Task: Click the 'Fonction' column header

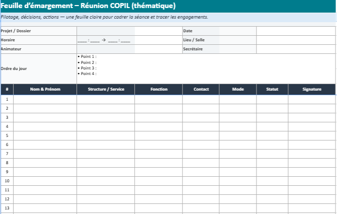Action: [158, 90]
